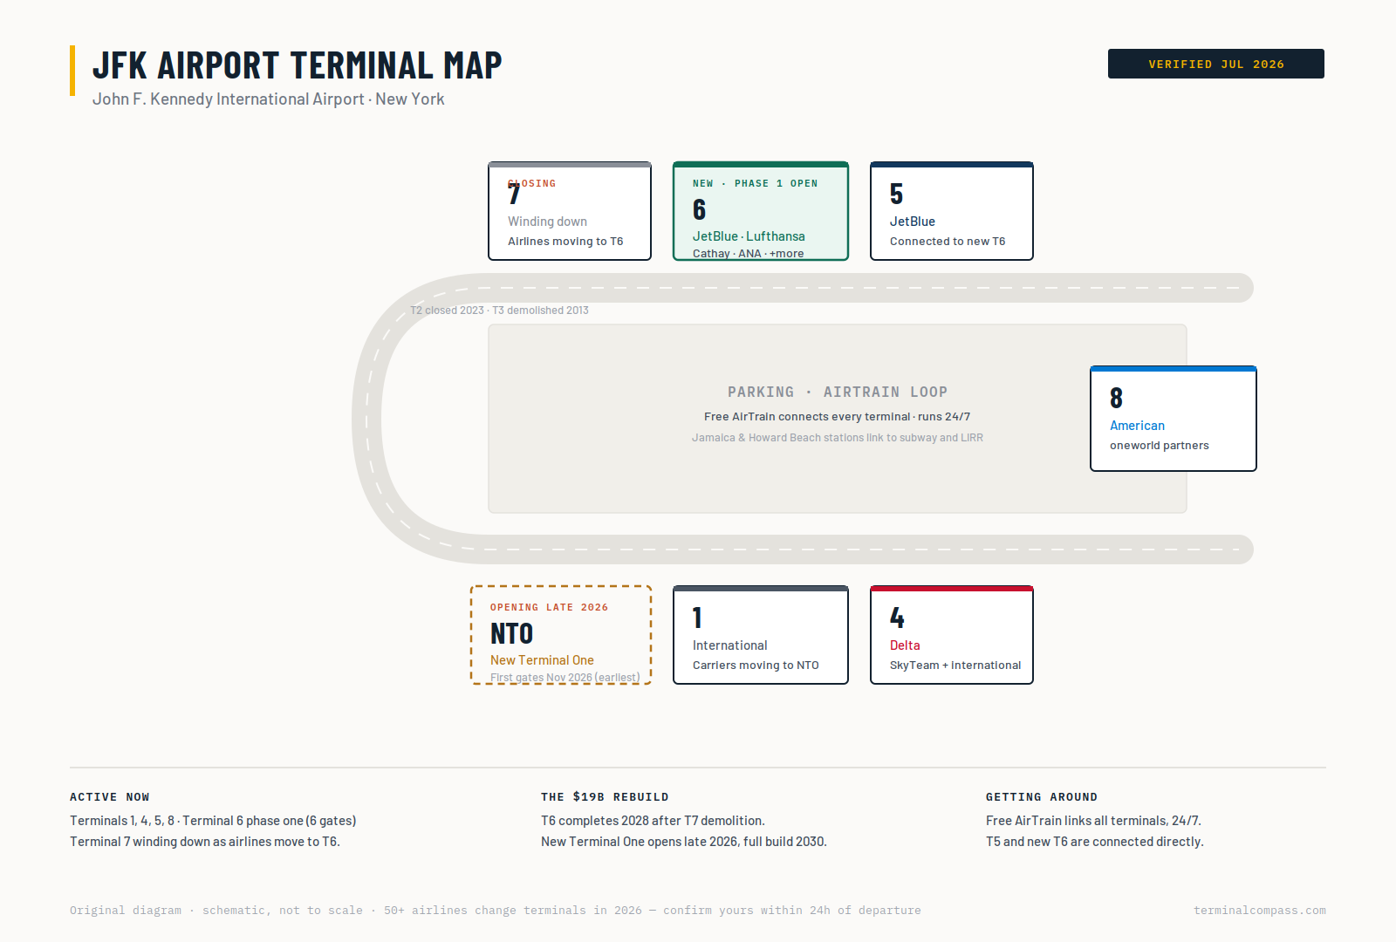Click 'First gates Nov 2026 (earliest)' text
The width and height of the screenshot is (1396, 942).
point(565,678)
